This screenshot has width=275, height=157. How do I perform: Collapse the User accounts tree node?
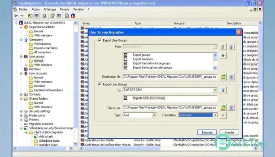click(21, 73)
